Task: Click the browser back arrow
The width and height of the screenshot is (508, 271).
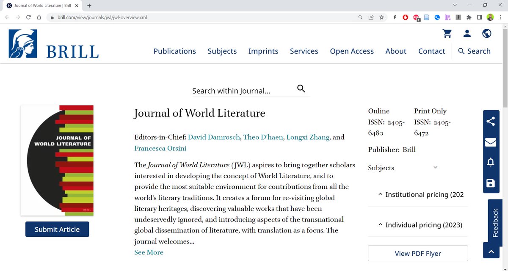Action: (7, 17)
